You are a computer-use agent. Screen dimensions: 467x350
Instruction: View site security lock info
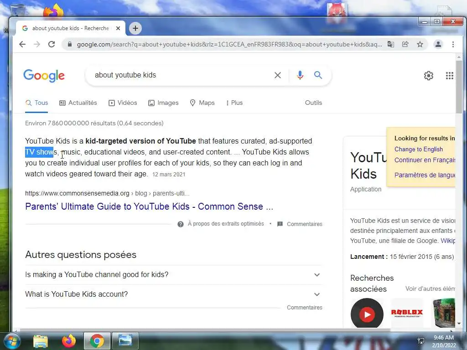(70, 44)
